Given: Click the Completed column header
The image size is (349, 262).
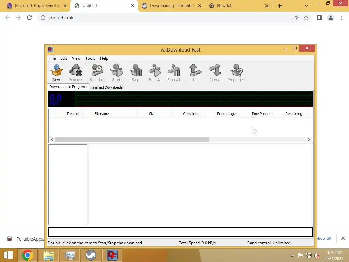Looking at the screenshot, I should [188, 114].
